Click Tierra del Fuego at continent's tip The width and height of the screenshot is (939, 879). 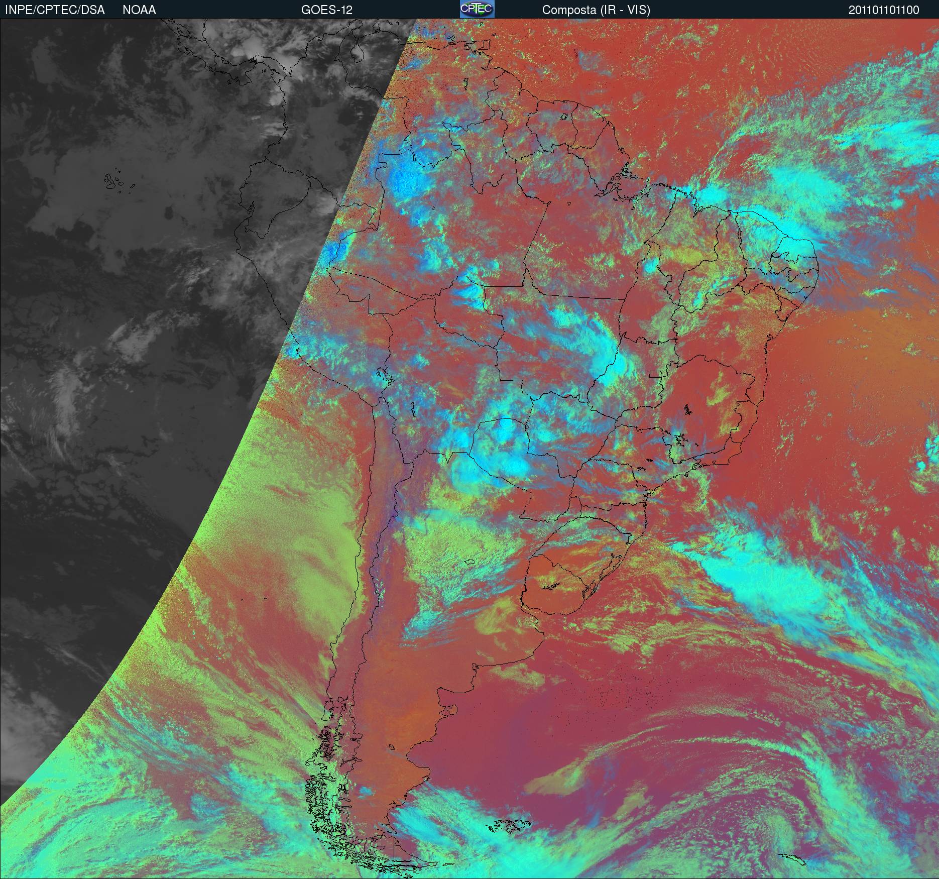[387, 849]
